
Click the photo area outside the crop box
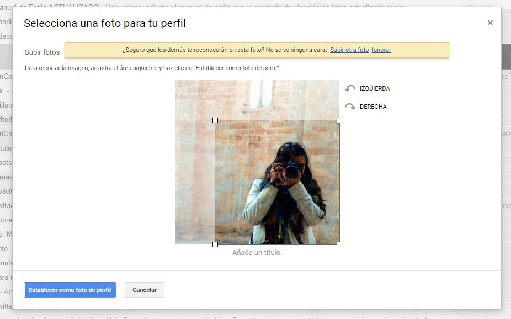click(x=193, y=166)
